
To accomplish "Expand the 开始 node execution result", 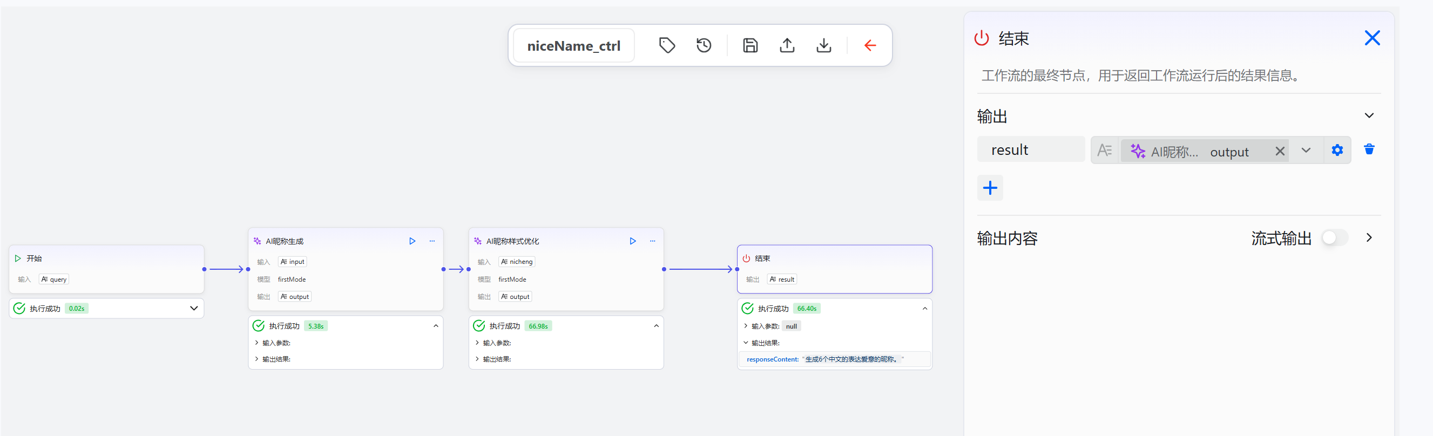I will click(194, 308).
